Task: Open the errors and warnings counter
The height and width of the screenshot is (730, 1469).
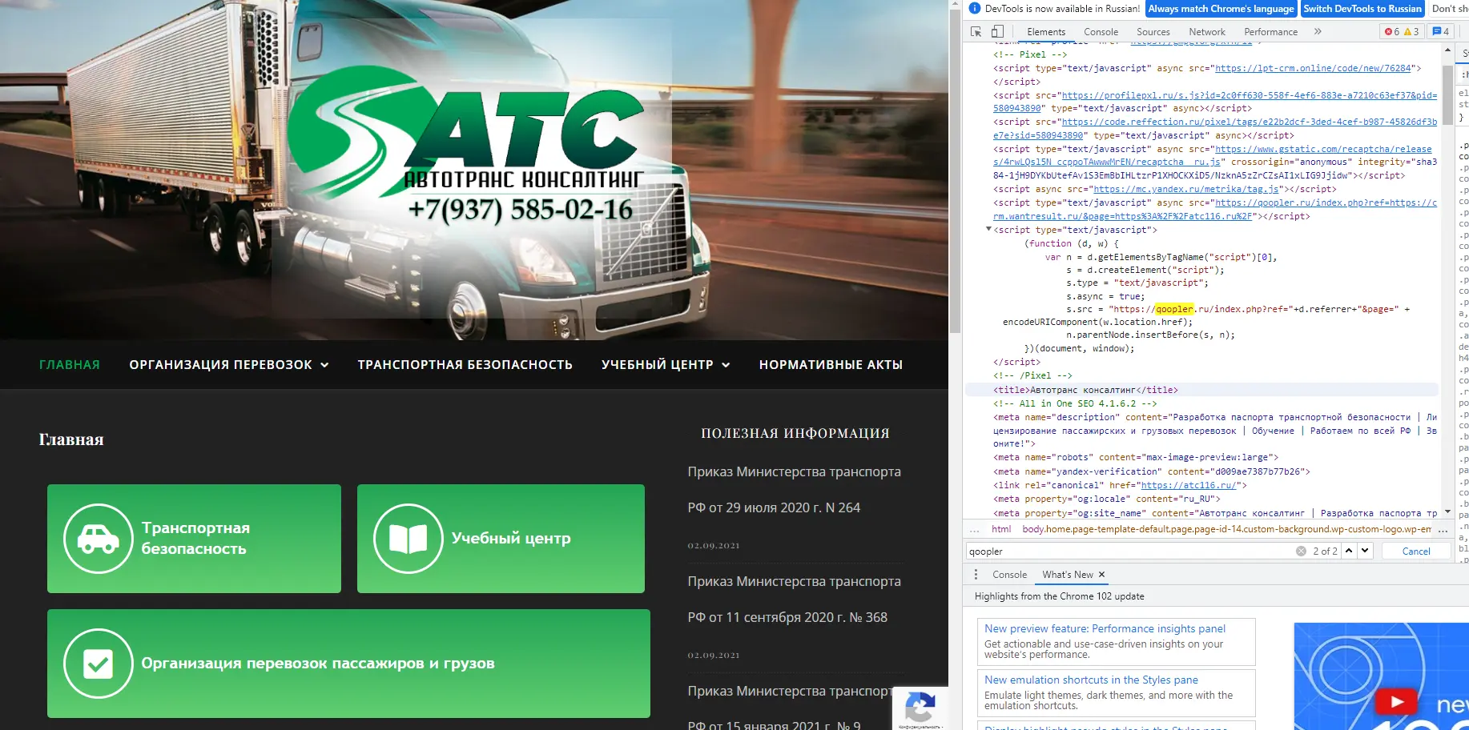Action: [x=1402, y=32]
